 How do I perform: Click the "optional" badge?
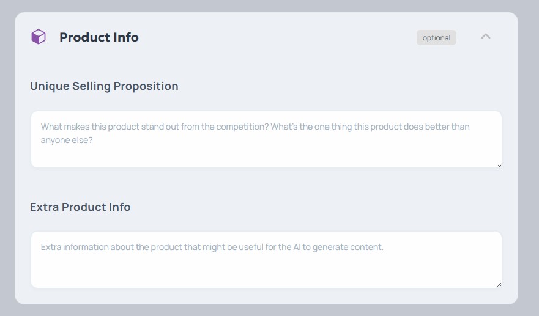[x=436, y=38]
